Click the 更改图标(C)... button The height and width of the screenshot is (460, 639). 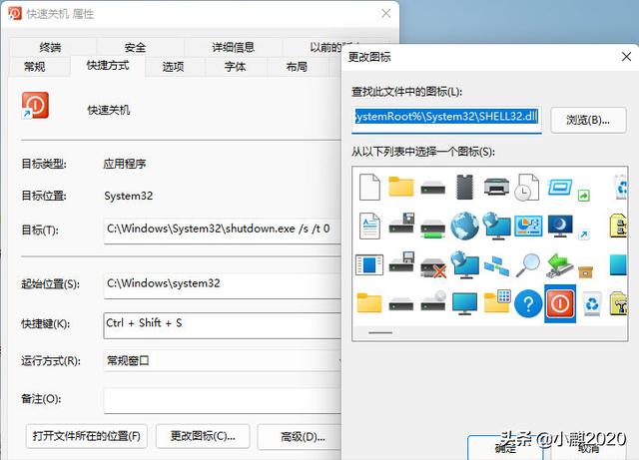(203, 436)
